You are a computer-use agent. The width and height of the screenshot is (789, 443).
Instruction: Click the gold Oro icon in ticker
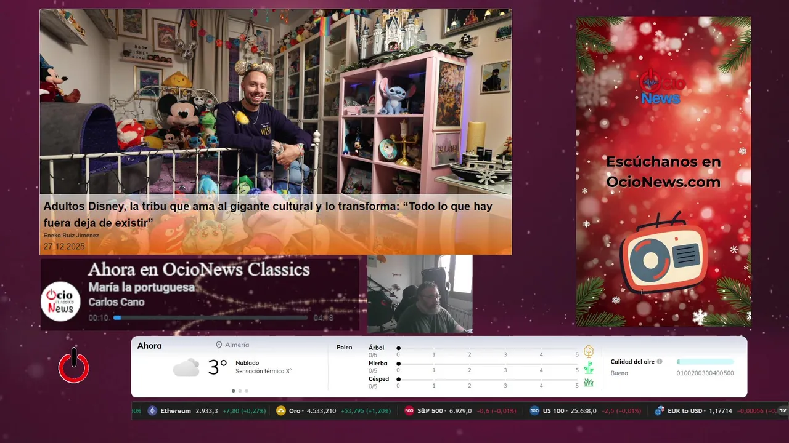281,411
